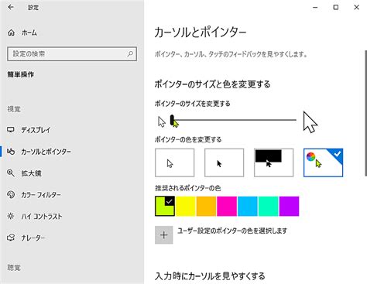The image size is (367, 284).
Task: Choose the magenta pointer color swatch
Action: click(x=227, y=206)
